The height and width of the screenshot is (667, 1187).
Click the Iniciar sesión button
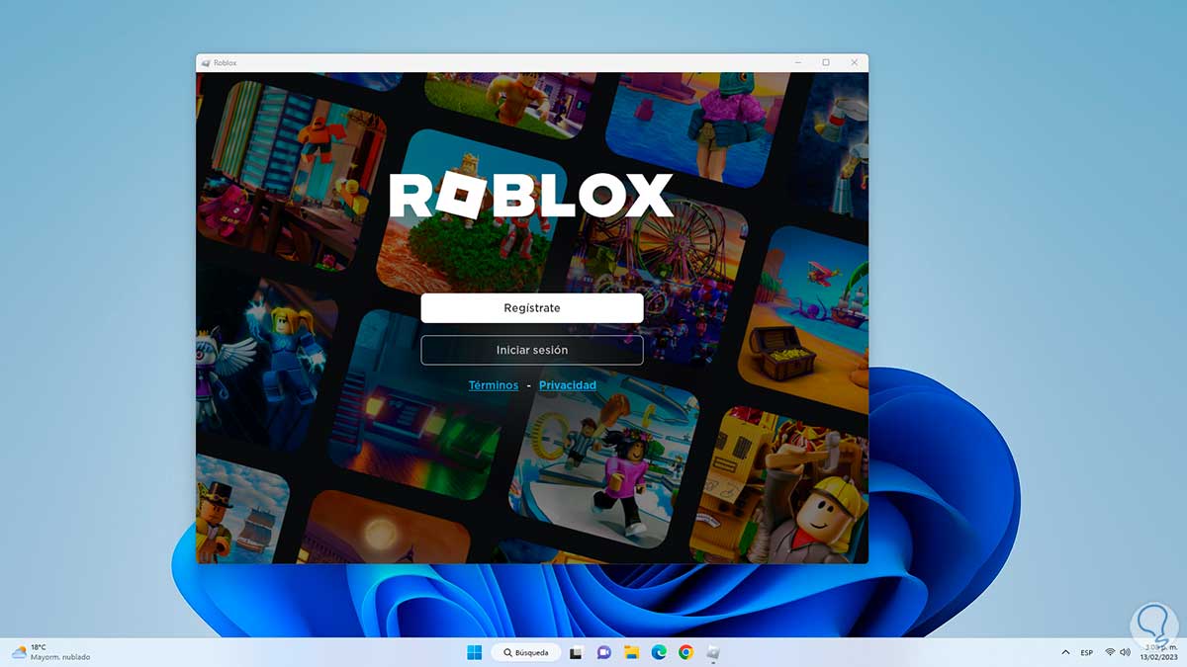click(532, 350)
